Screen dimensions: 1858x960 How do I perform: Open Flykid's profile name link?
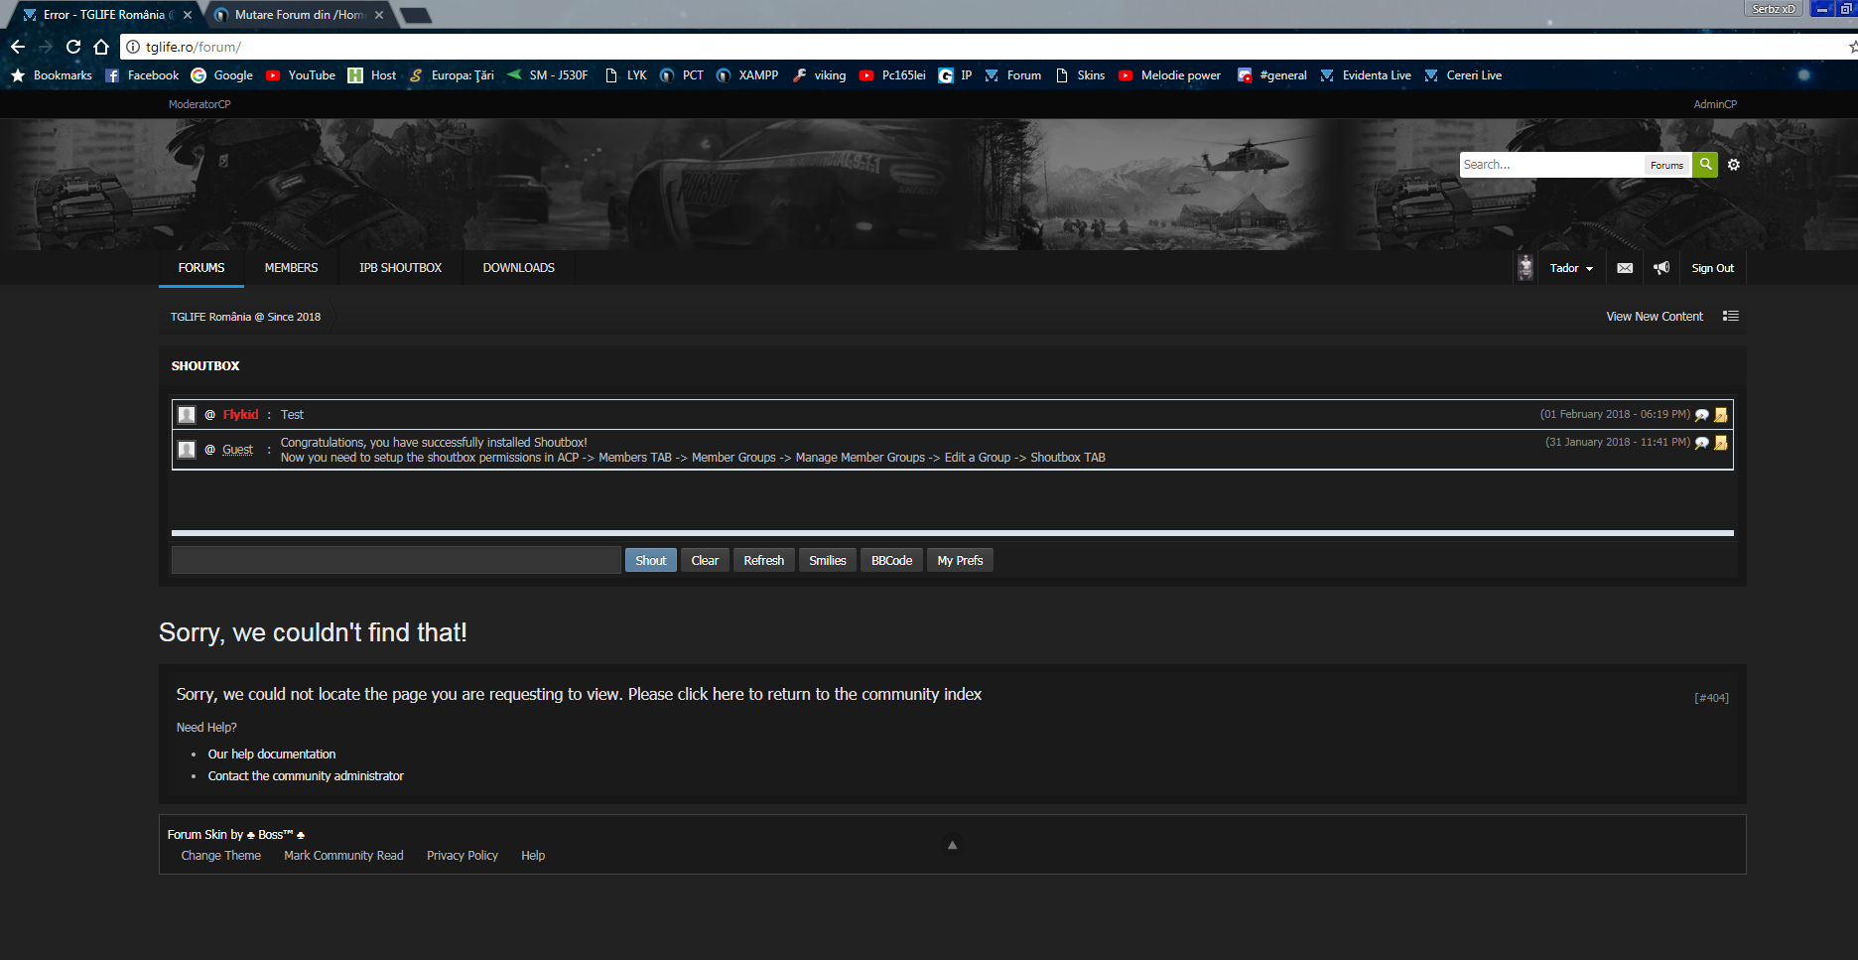point(240,415)
